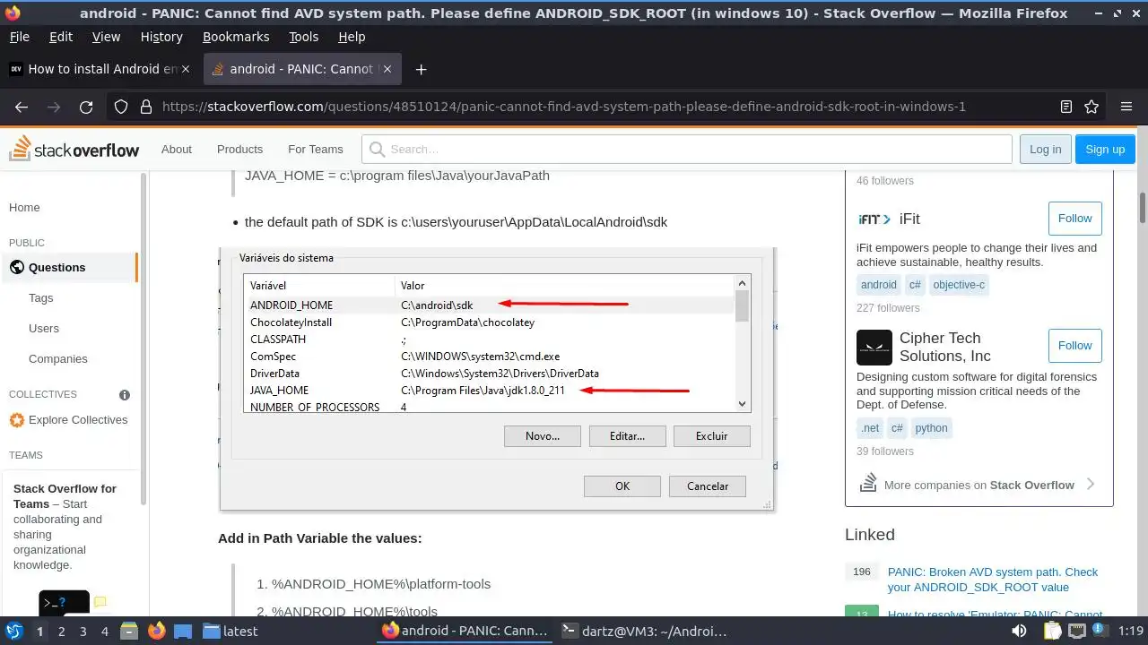1148x645 pixels.
Task: Open Tags in the sidebar
Action: click(40, 298)
